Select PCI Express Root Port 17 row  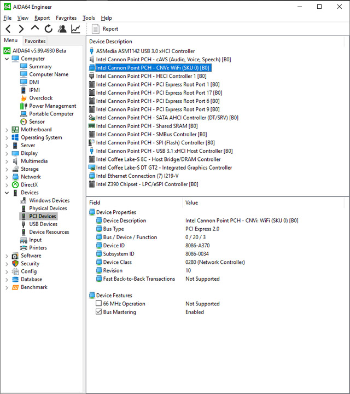(155, 92)
